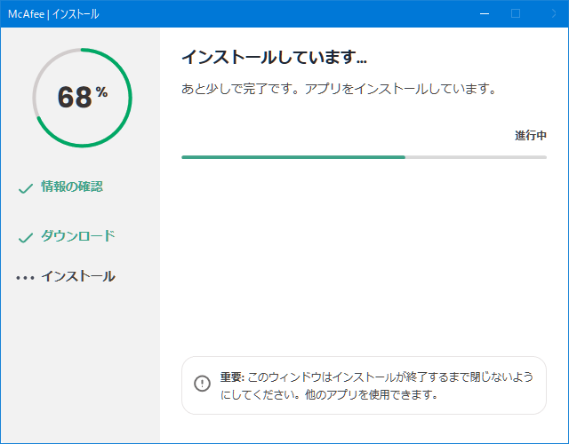Select the 情報の確認 step label
The width and height of the screenshot is (569, 444).
[72, 186]
